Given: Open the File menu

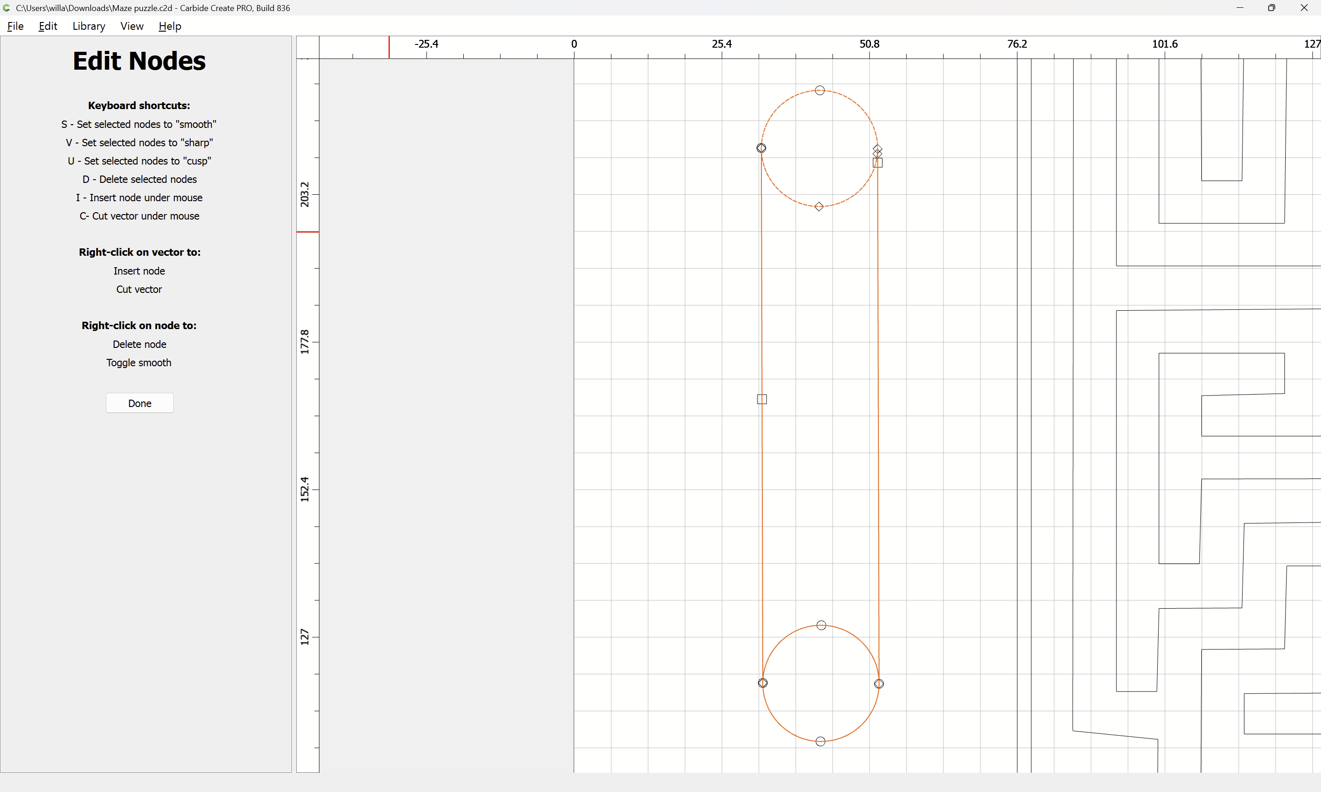Looking at the screenshot, I should [15, 26].
